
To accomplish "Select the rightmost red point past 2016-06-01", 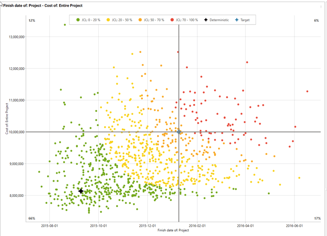I will tap(307, 91).
